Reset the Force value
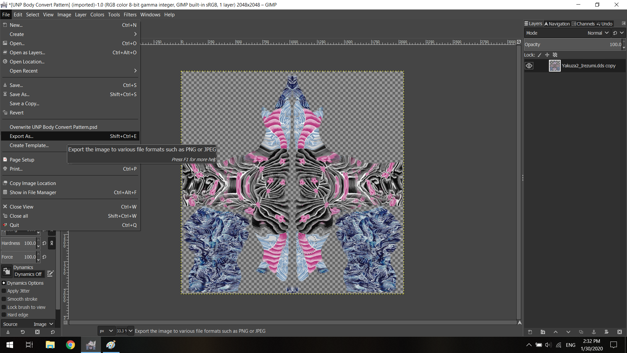This screenshot has width=627, height=353. pyautogui.click(x=44, y=257)
